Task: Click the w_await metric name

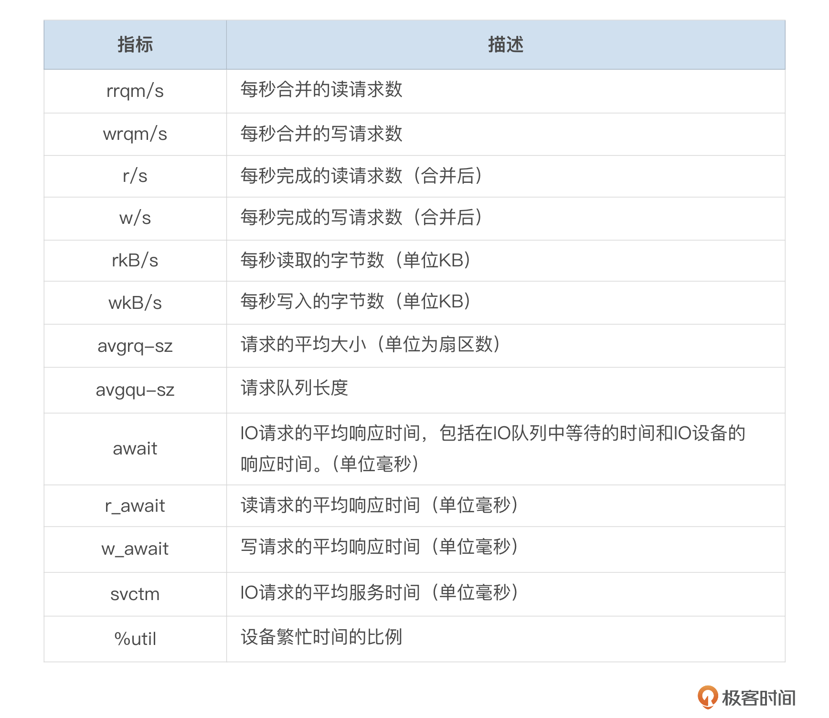Action: (x=135, y=549)
